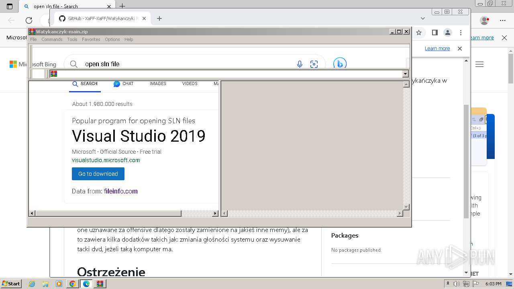
Task: Close the Watykanczyk-main.zip WinRAR window
Action: tap(406, 32)
